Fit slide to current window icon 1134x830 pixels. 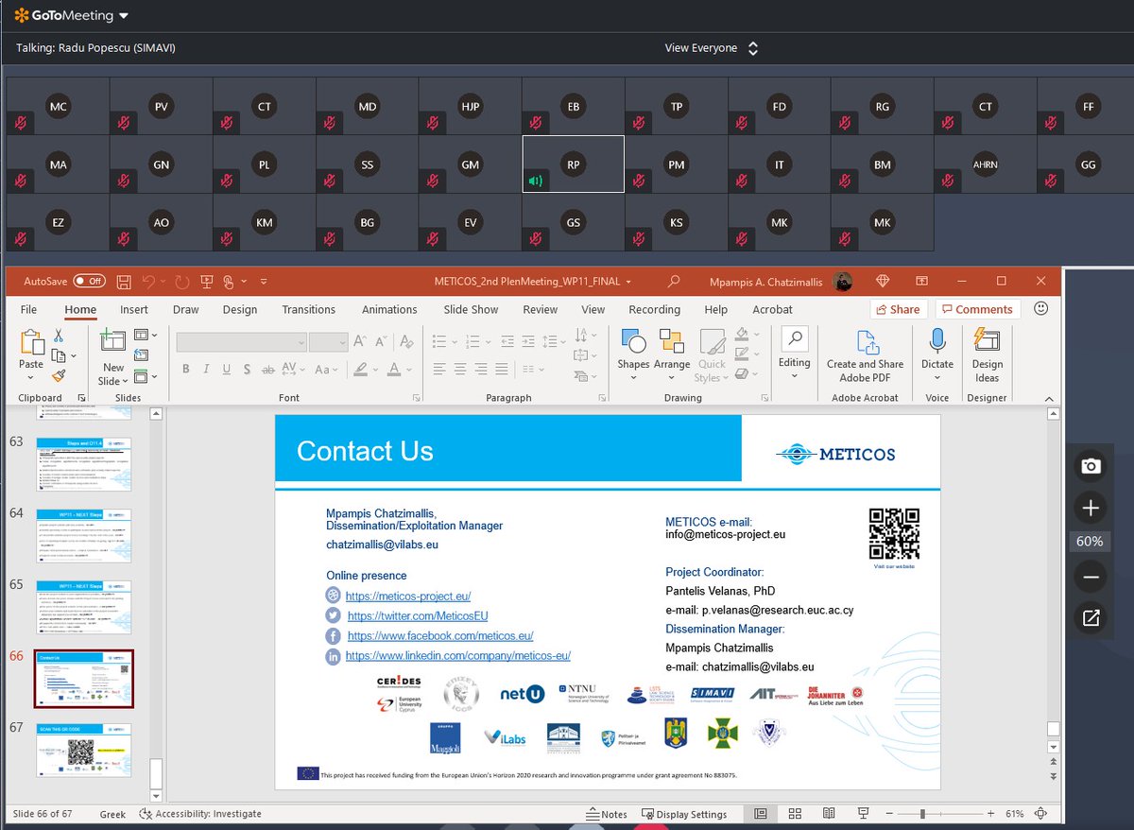[x=1040, y=814]
